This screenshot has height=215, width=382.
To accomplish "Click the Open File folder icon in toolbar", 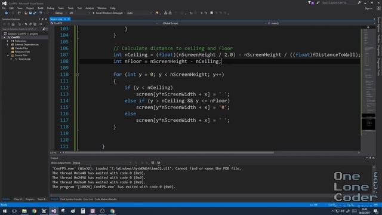I will click(26, 13).
